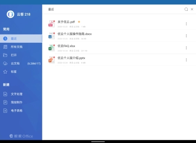Image resolution: width=196 pixels, height=143 pixels.
Task: Select the 最近 sidebar item
Action: pyautogui.click(x=21, y=38)
